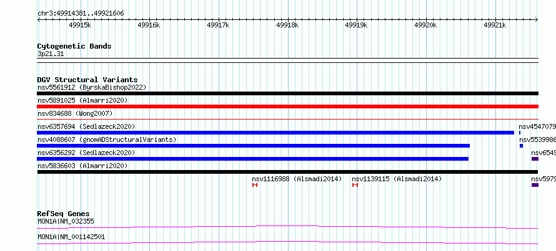Click the 49919k ruler tick label

pos(357,25)
